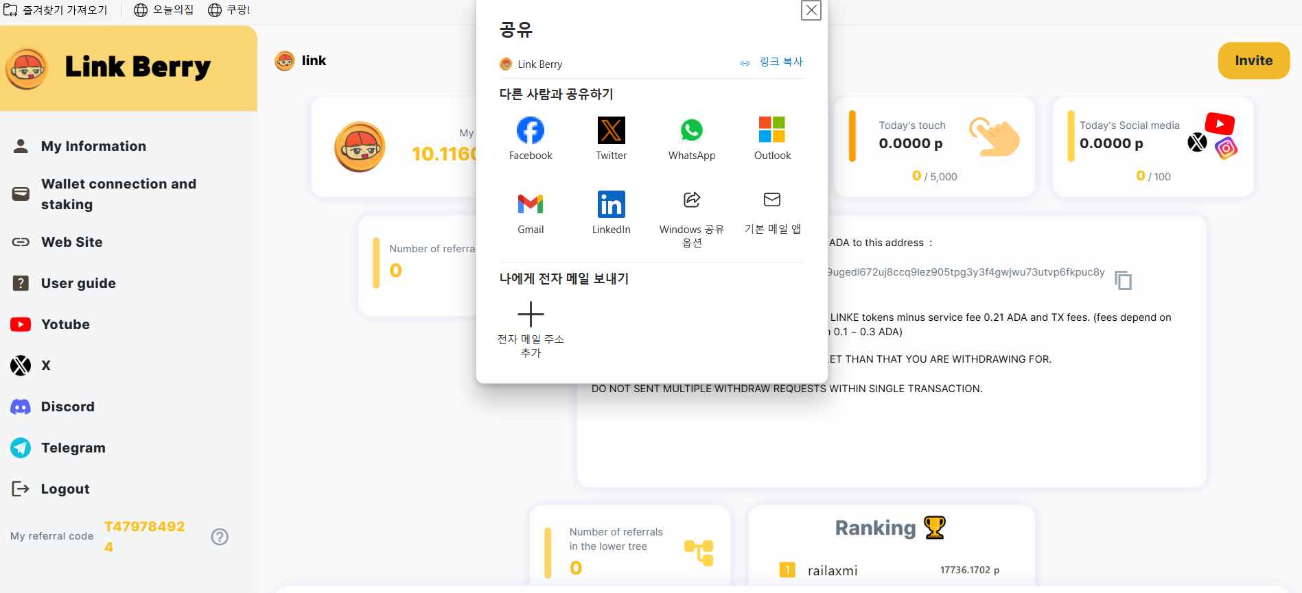Go to Web Site menu item
Screen dimensions: 1302x593
pyautogui.click(x=72, y=242)
